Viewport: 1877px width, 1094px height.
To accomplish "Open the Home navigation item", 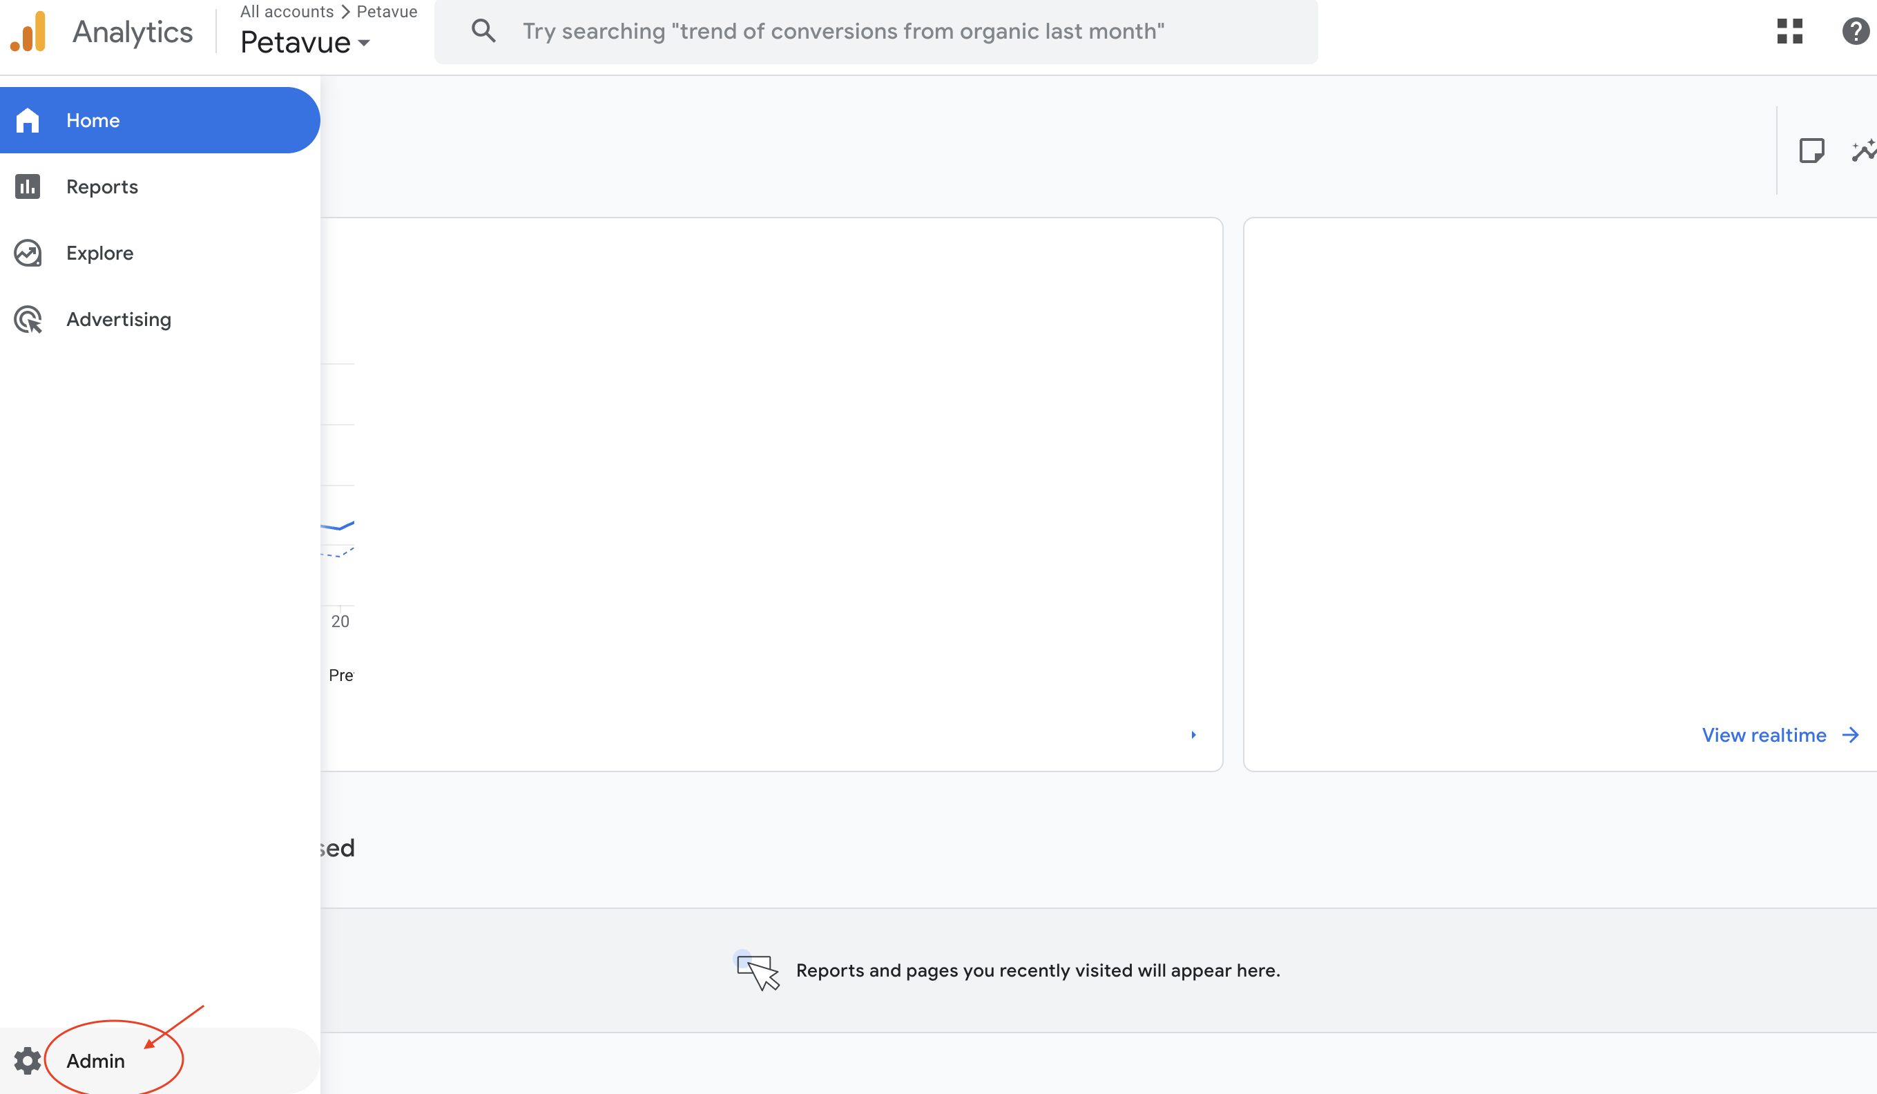I will [93, 121].
